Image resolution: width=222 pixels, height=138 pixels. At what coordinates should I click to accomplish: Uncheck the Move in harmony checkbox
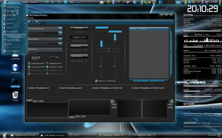(97, 81)
